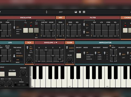Set LFO TRIG MODE to MODWHEEL
Image resolution: width=131 pixels, height=97 pixels.
(19, 56)
